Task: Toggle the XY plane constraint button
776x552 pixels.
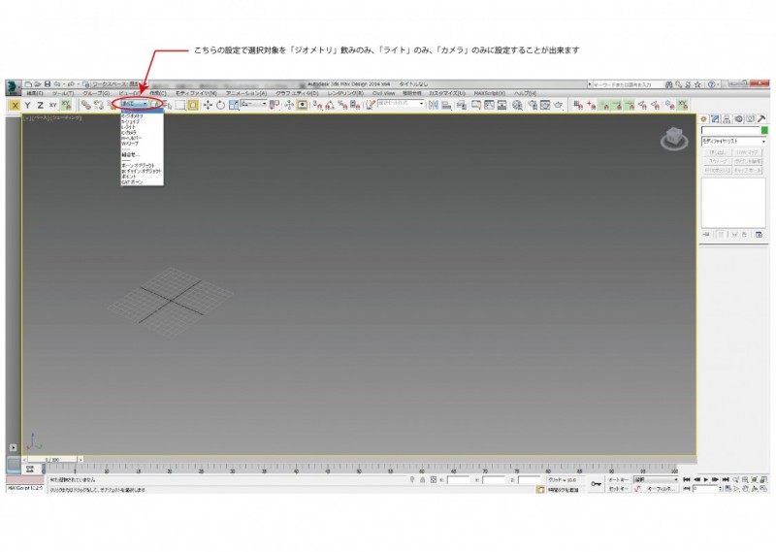Action: (52, 104)
